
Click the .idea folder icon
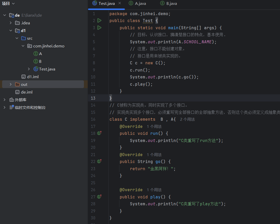pos(17,23)
